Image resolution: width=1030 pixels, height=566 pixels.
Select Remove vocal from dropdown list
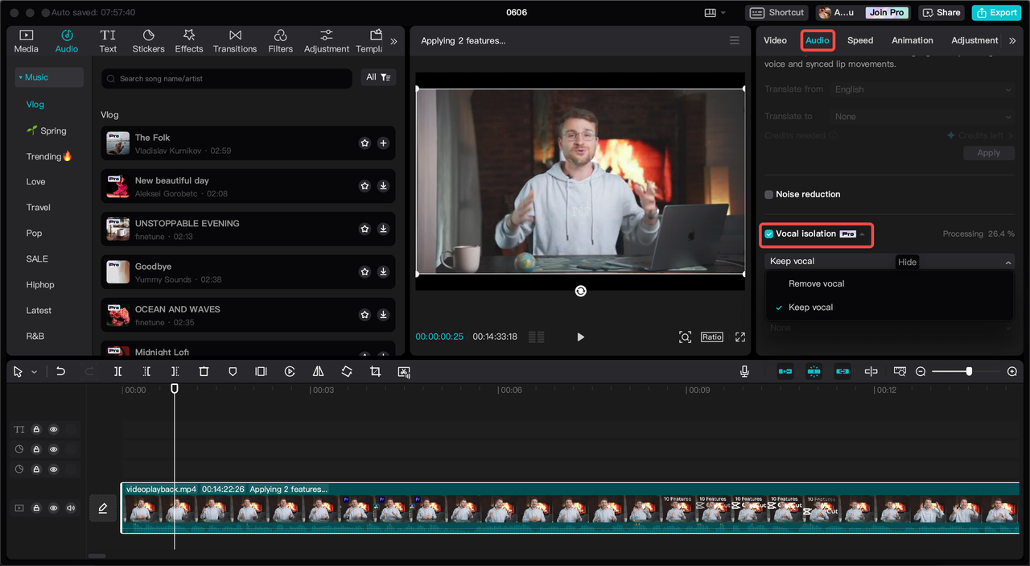pyautogui.click(x=816, y=283)
